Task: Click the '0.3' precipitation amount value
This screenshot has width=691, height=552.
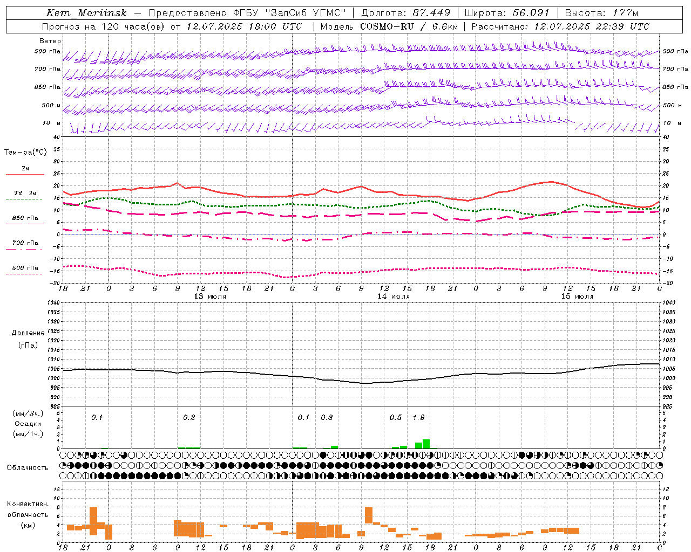Action: [327, 418]
